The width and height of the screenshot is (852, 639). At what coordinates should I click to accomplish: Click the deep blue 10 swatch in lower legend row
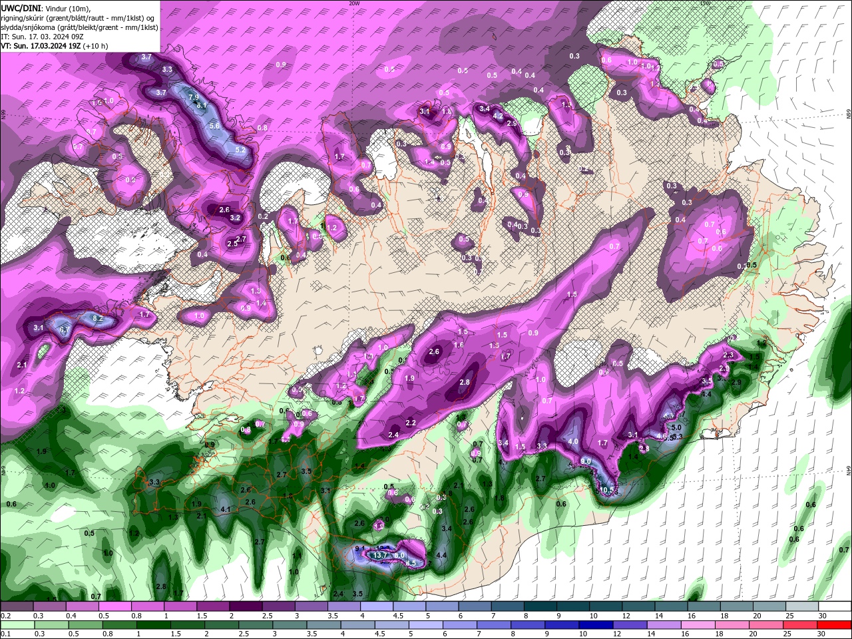coord(596,625)
